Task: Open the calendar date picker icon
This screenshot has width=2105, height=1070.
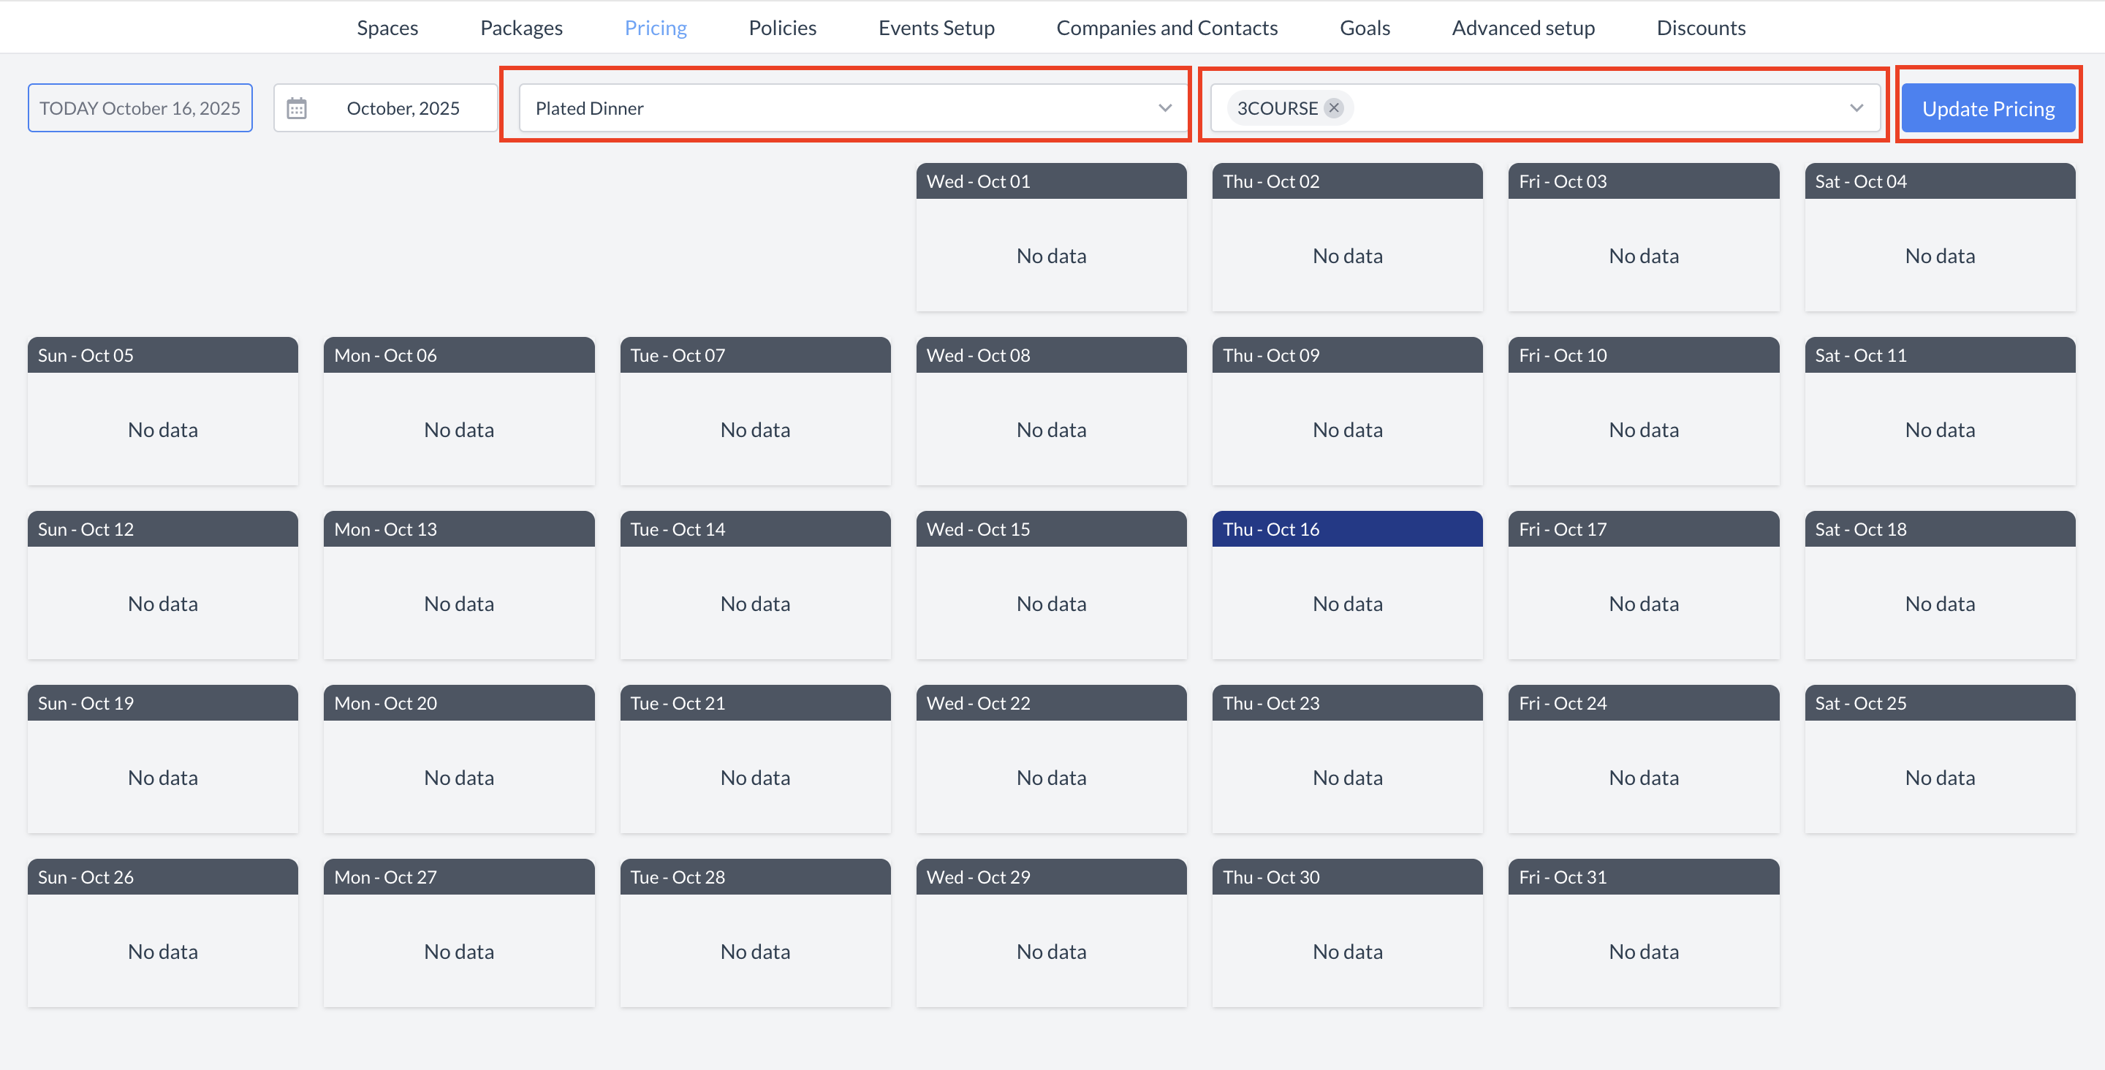Action: (x=297, y=107)
